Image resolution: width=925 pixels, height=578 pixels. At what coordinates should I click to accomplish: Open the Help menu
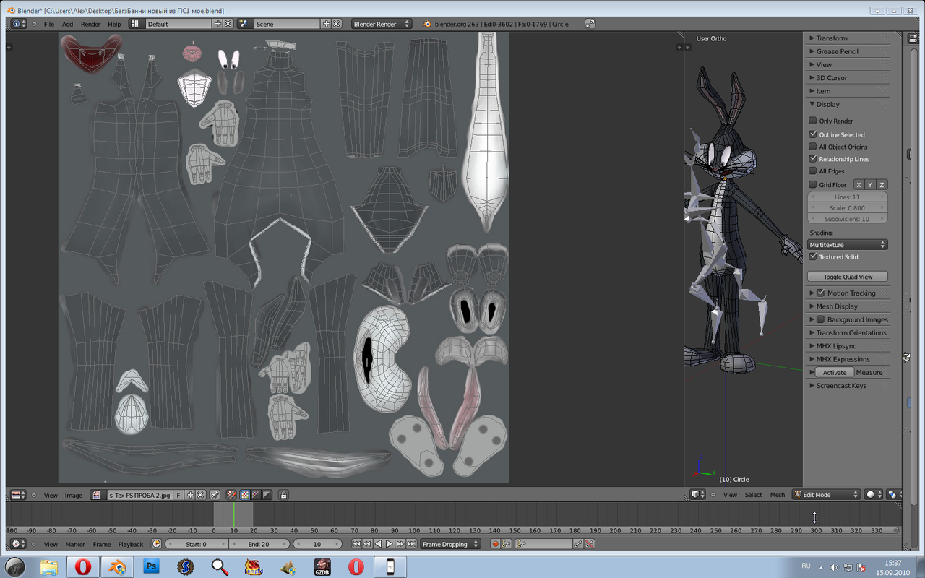click(x=114, y=24)
